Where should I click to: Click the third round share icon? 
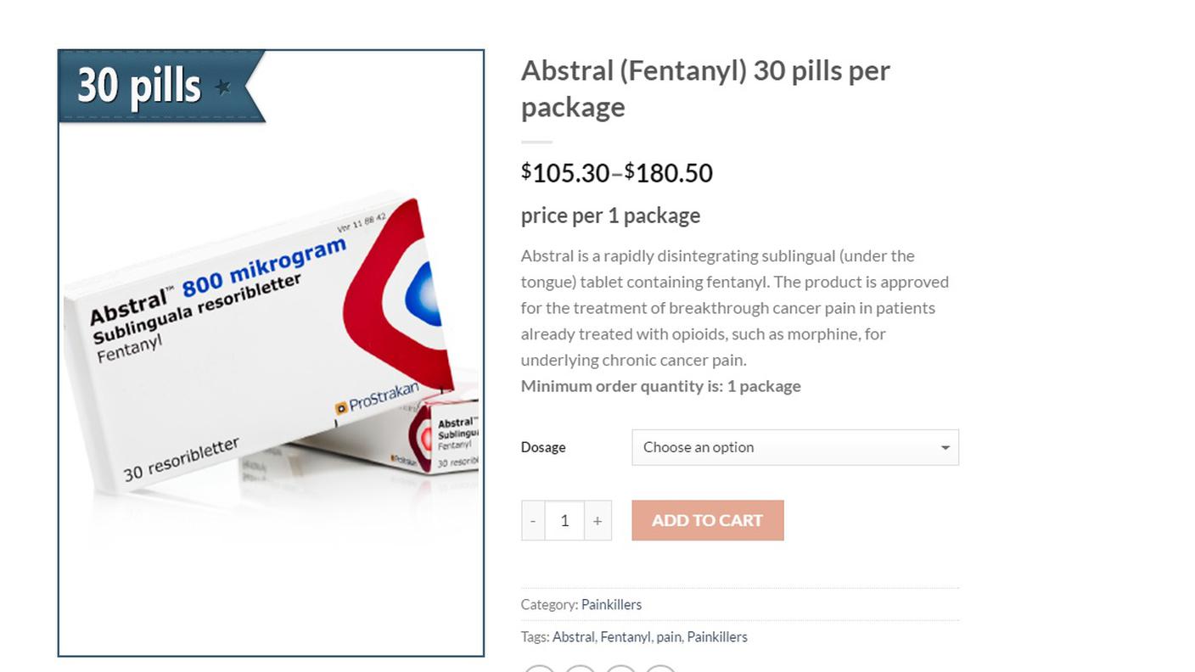click(620, 669)
